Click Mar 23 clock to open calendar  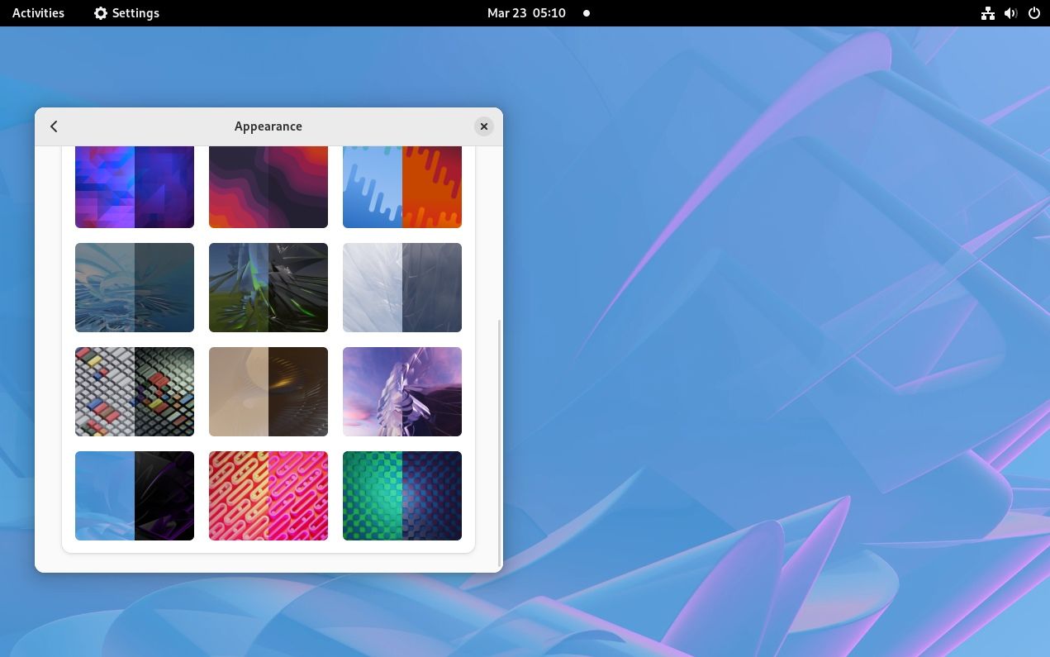[526, 12]
